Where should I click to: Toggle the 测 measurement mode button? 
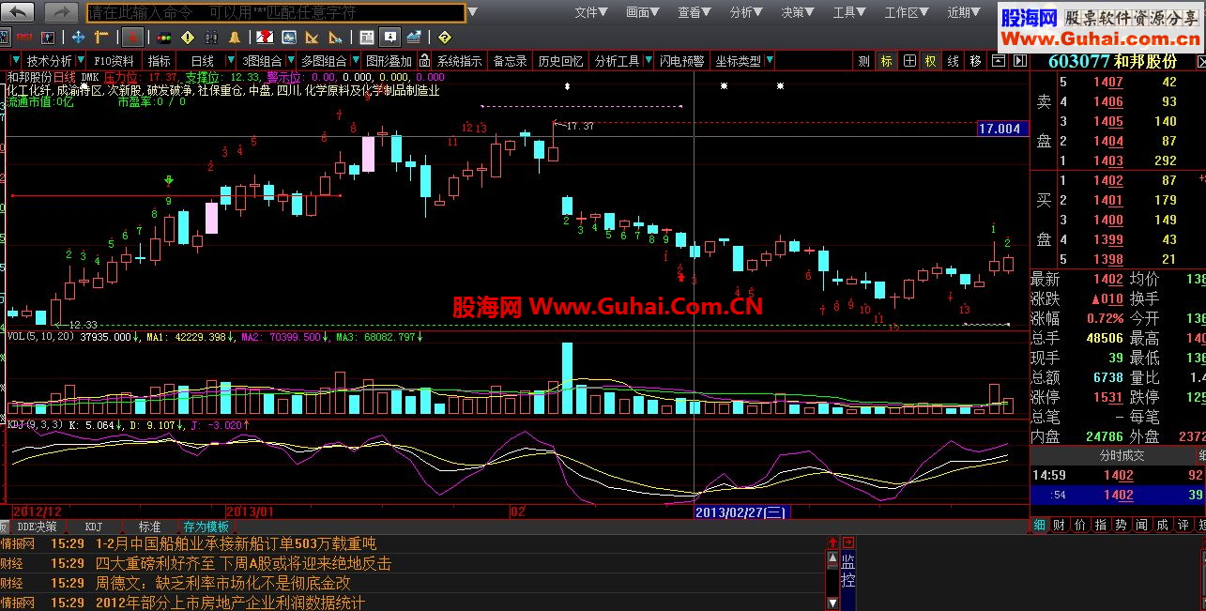click(x=863, y=61)
